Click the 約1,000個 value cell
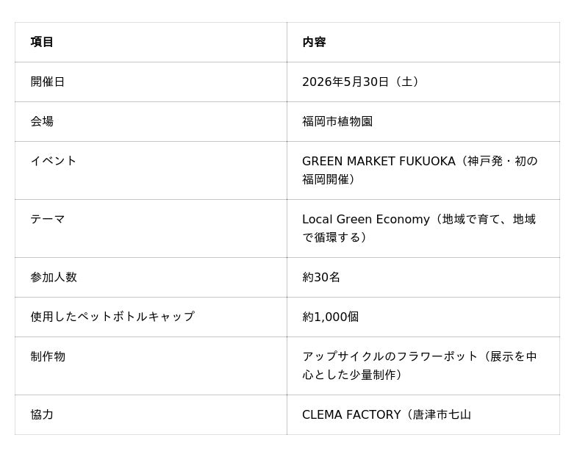This screenshot has height=457, width=588. 330,317
